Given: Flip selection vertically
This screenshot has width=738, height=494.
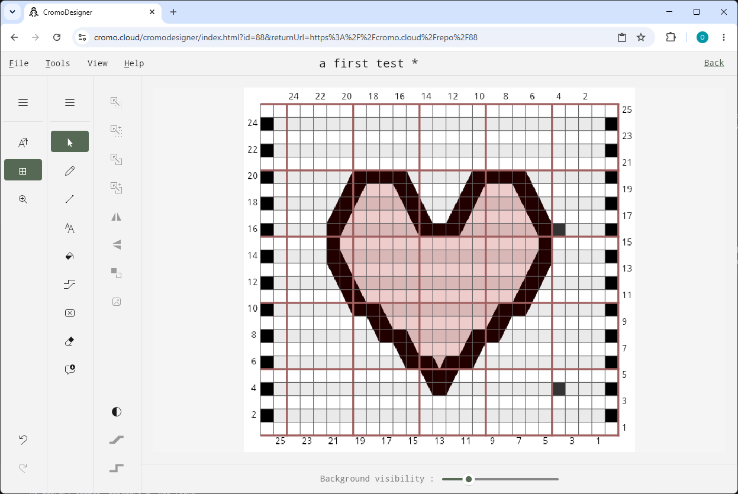Looking at the screenshot, I should pos(117,244).
